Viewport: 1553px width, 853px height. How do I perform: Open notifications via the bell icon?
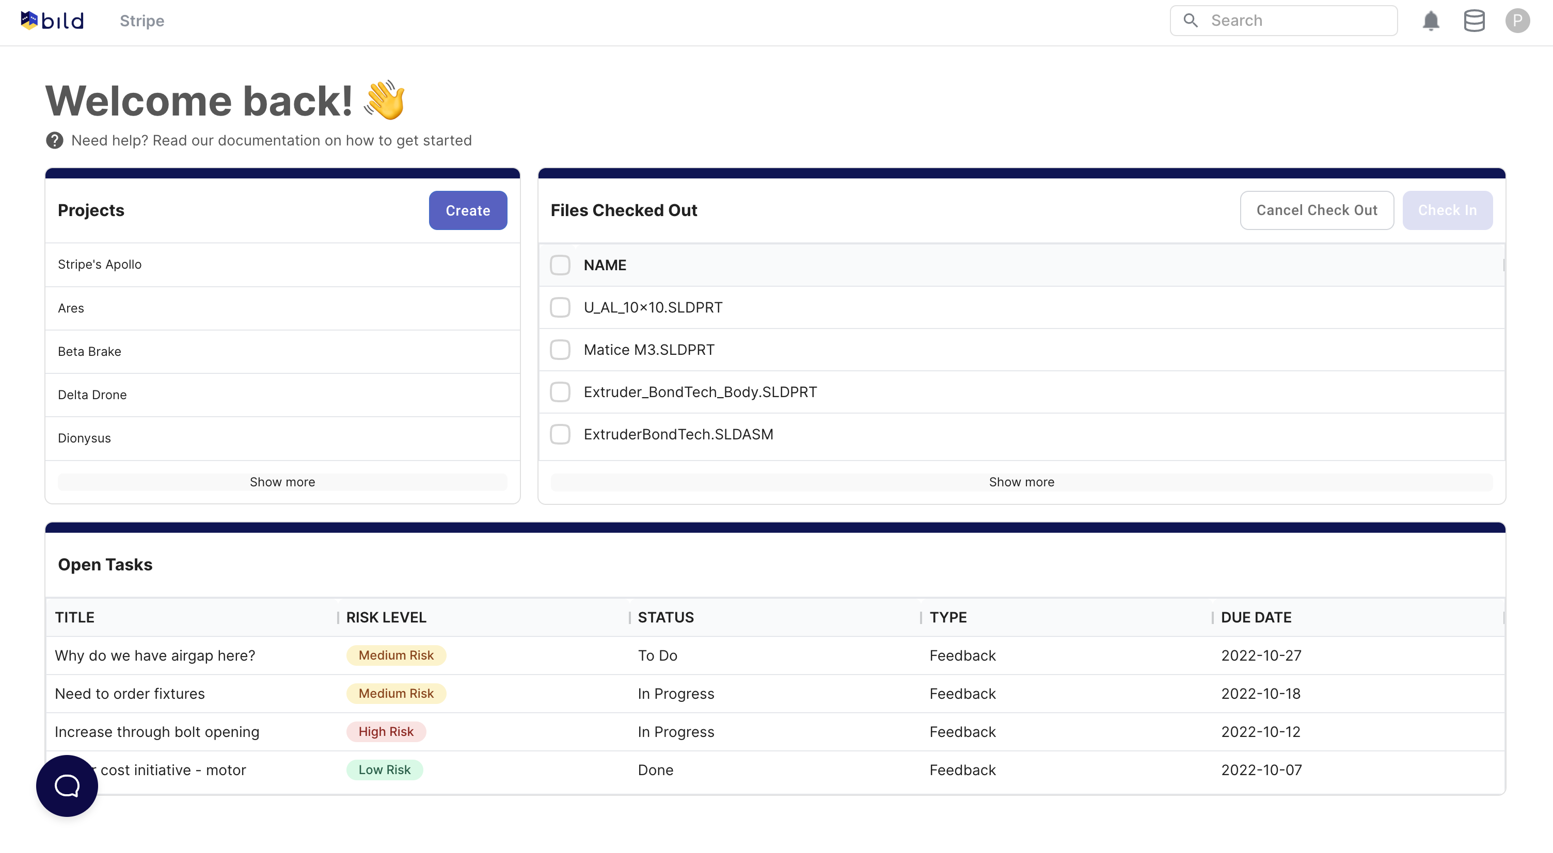point(1431,21)
